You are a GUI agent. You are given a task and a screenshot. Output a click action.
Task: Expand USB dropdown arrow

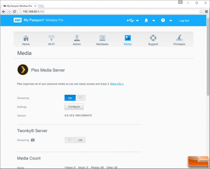point(137,20)
